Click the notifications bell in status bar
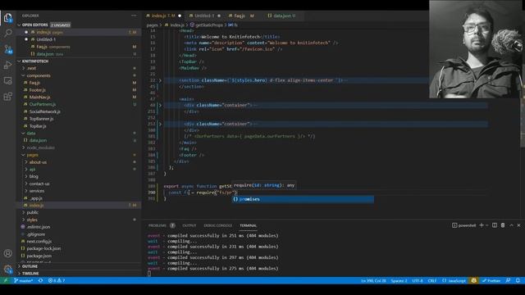Viewport: 525px width, 295px height. click(x=518, y=280)
